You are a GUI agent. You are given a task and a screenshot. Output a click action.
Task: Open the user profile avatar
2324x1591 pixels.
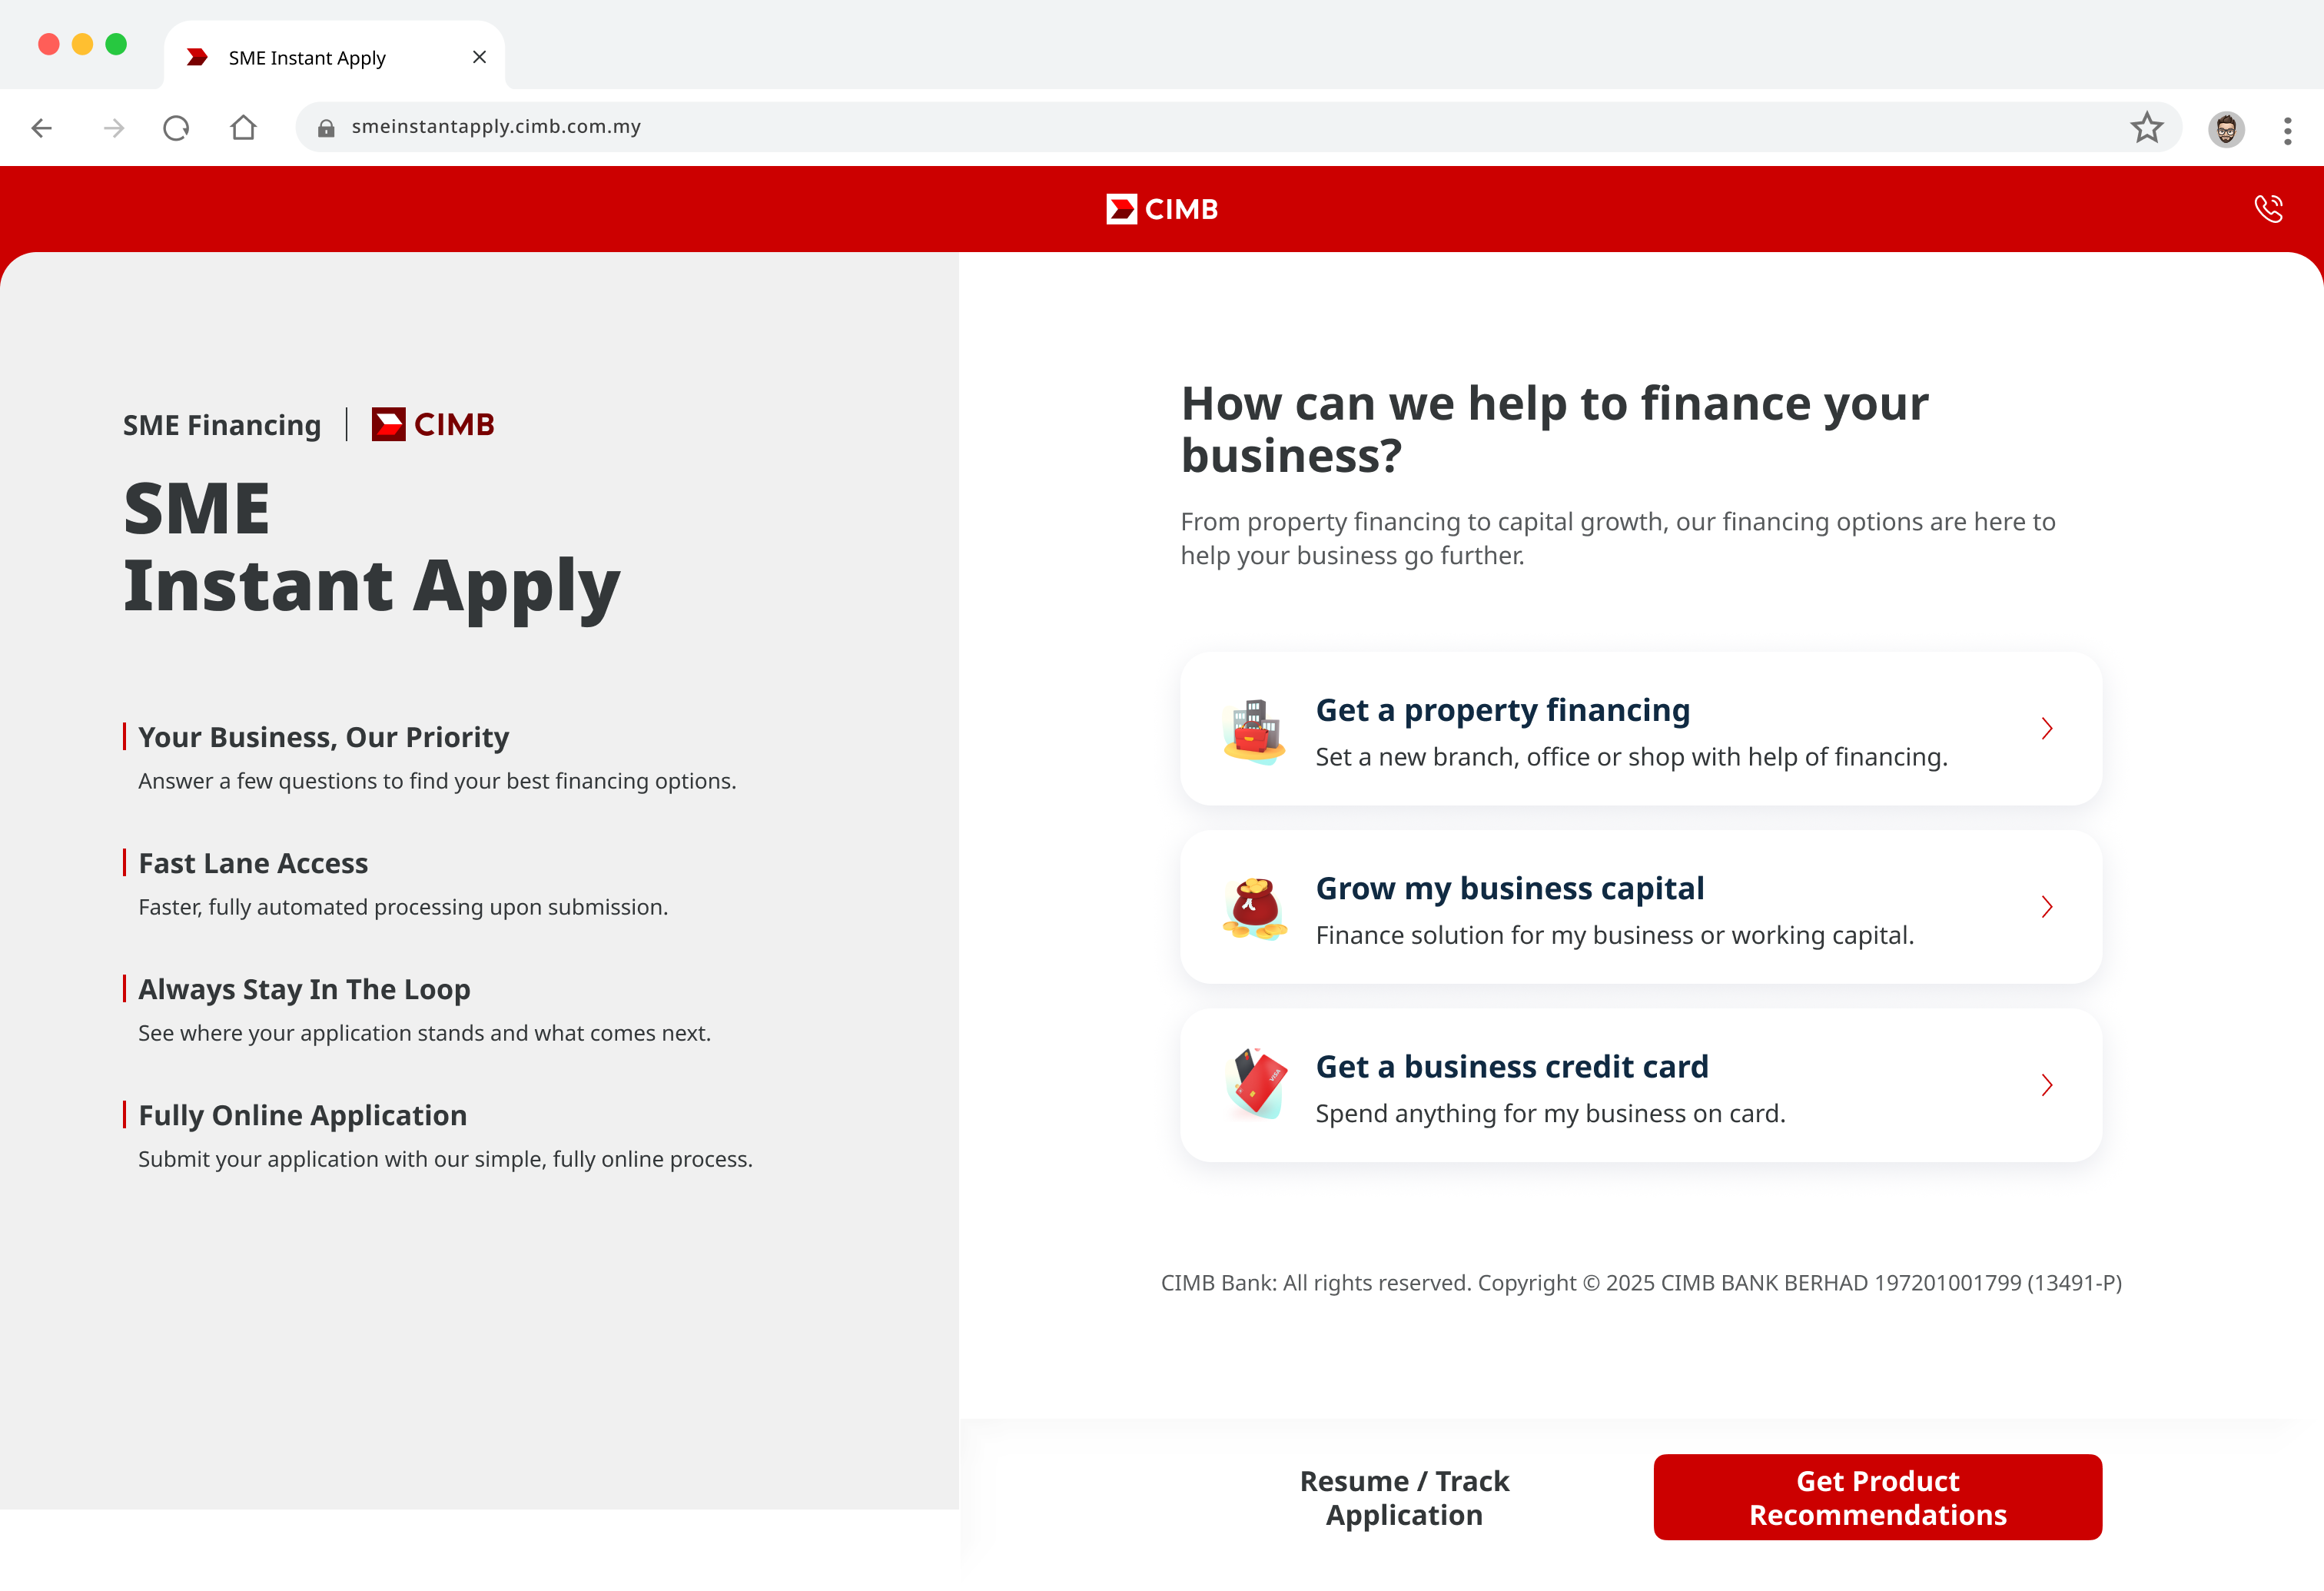point(2226,129)
